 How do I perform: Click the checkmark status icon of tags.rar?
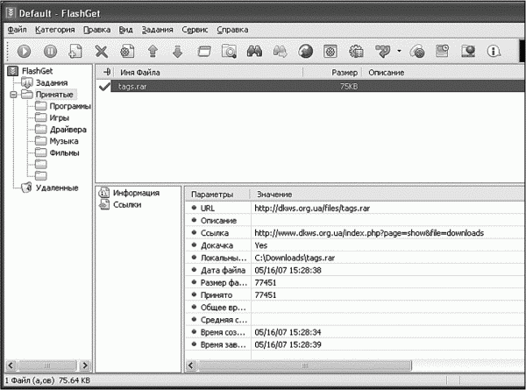click(104, 87)
